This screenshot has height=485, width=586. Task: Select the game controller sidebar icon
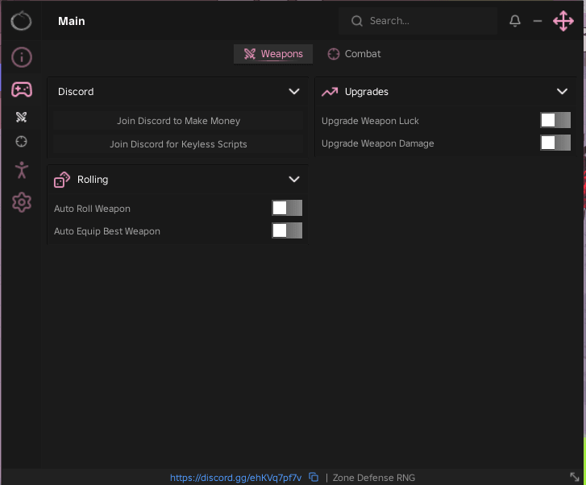22,89
